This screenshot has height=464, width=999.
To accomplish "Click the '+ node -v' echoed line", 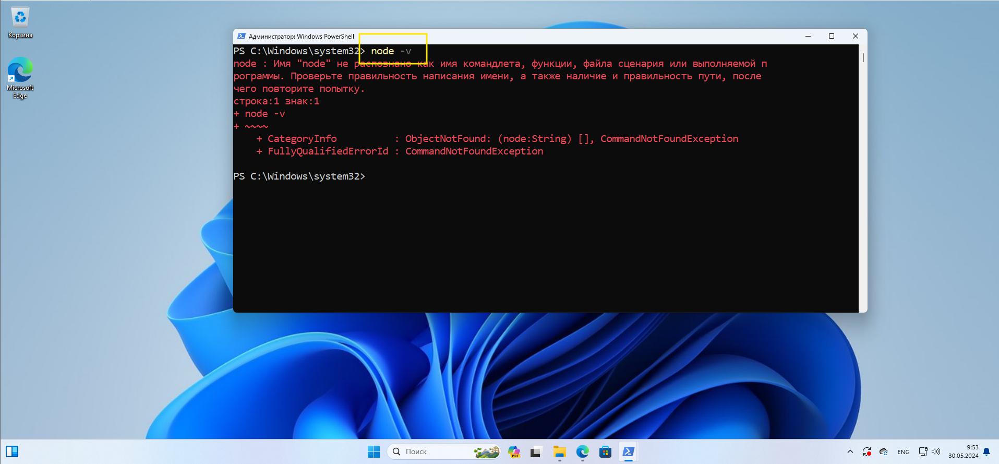I will coord(259,114).
